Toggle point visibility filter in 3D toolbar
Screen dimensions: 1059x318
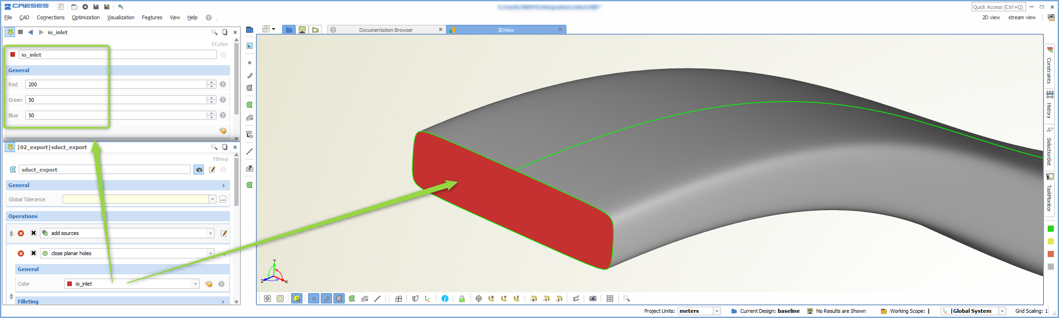click(x=314, y=298)
